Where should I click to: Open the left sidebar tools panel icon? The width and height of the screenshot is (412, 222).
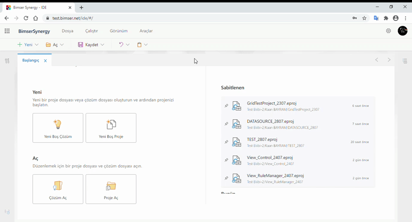[7, 61]
